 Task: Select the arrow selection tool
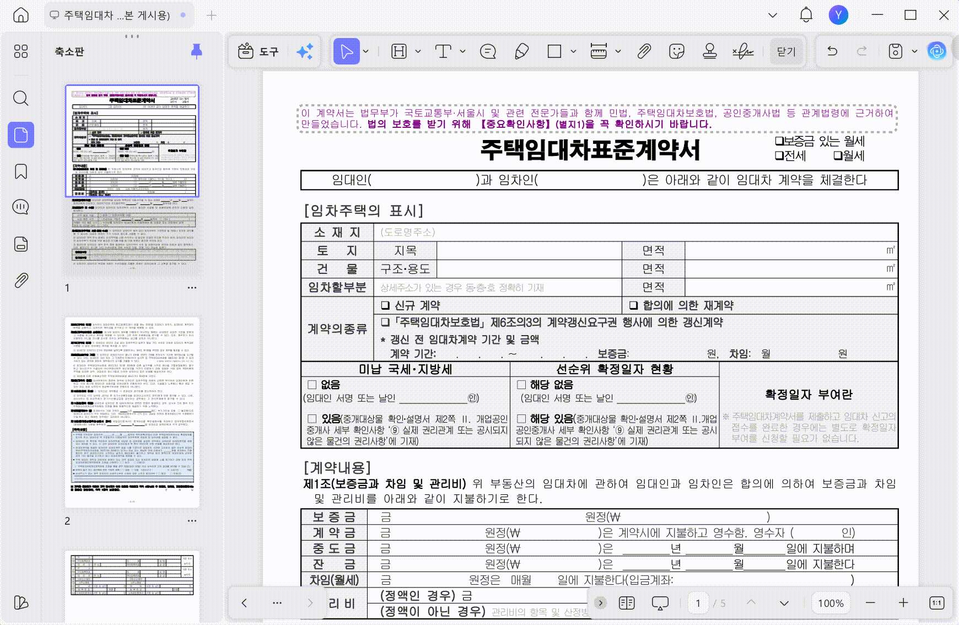click(347, 51)
